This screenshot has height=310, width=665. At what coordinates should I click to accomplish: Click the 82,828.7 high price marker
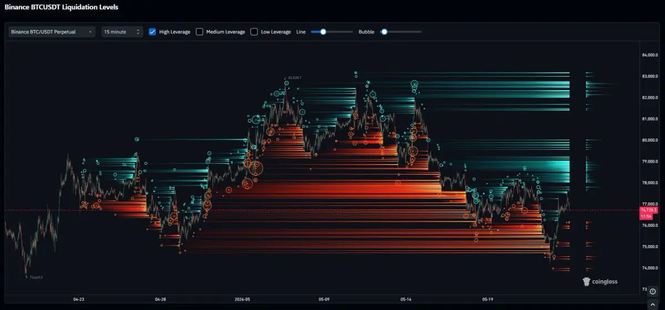pyautogui.click(x=295, y=77)
